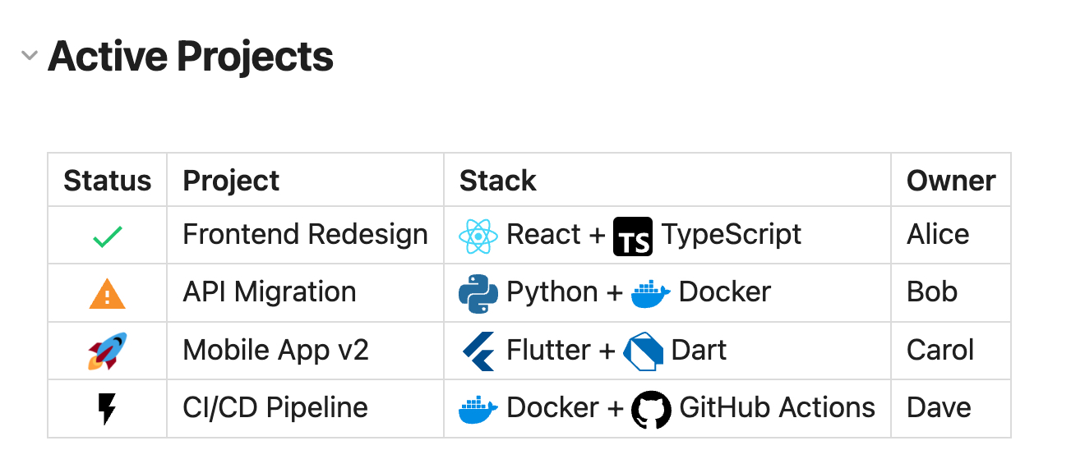Click the GitHub Octocat icon
Viewport: 1071px width, 473px height.
[x=651, y=409]
